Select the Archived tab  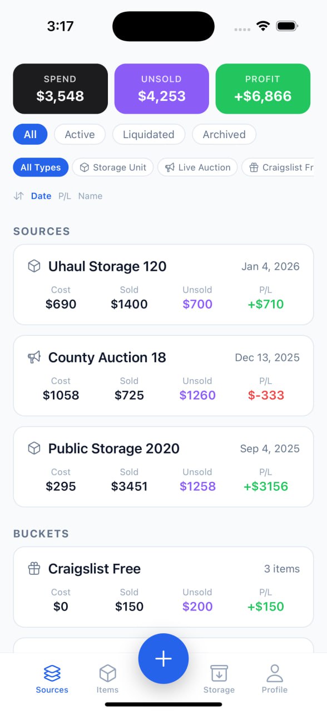tap(224, 134)
